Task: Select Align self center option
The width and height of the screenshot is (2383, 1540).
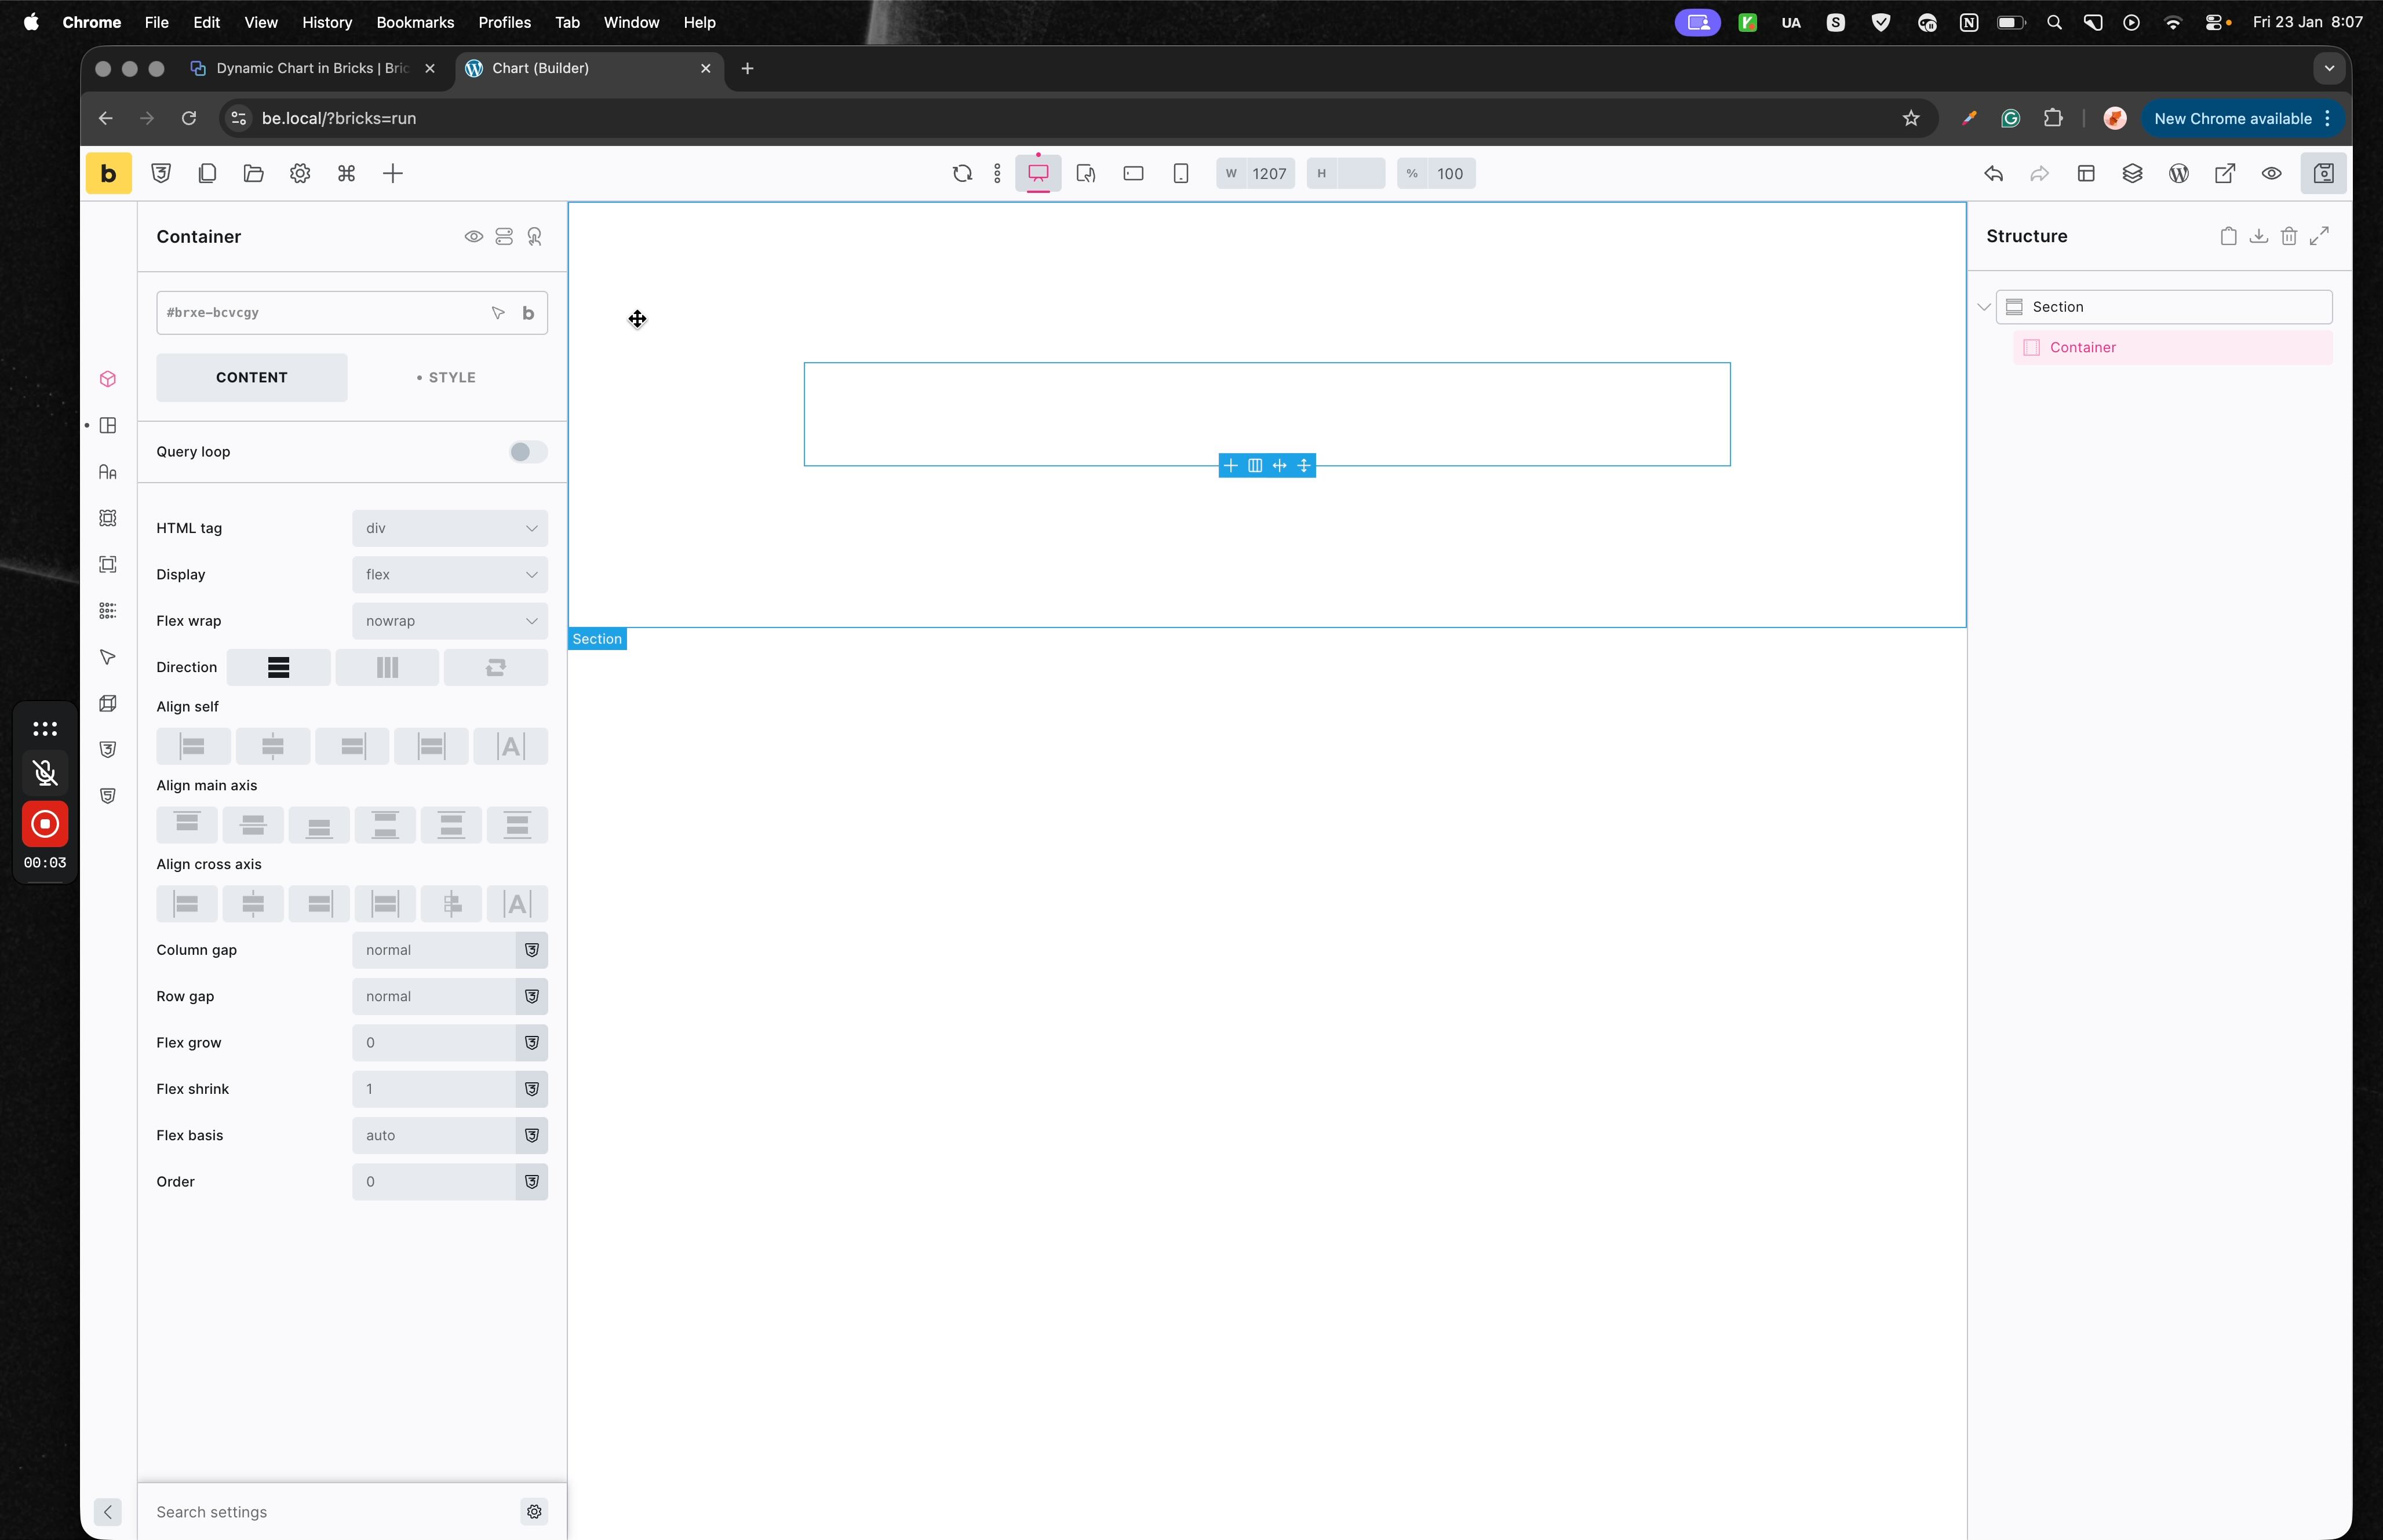Action: click(272, 746)
